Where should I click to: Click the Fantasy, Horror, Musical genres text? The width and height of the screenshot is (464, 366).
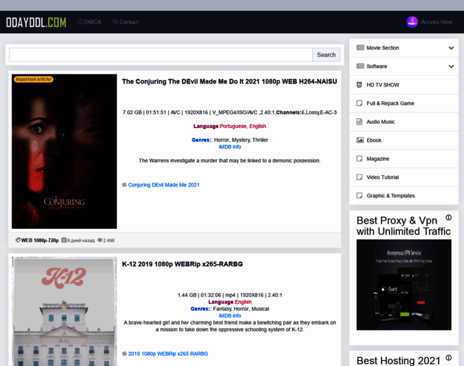click(x=241, y=309)
